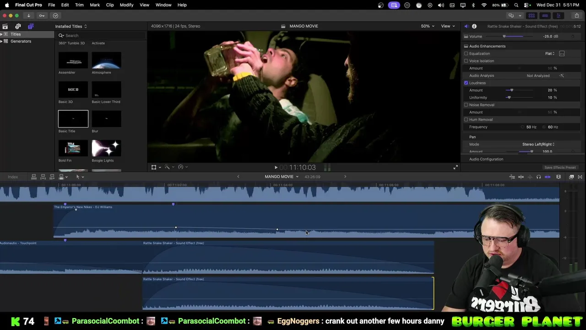This screenshot has height=330, width=586.
Task: Open the Installed Titles dropdown
Action: pyautogui.click(x=71, y=27)
